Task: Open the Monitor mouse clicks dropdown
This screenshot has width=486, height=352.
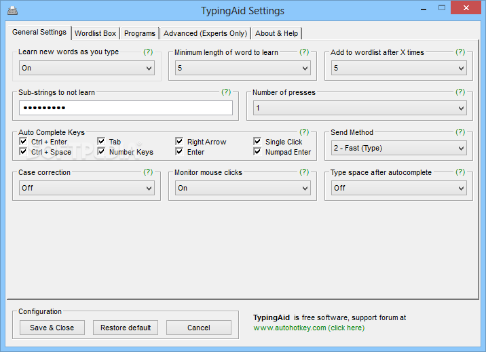Action: (243, 188)
